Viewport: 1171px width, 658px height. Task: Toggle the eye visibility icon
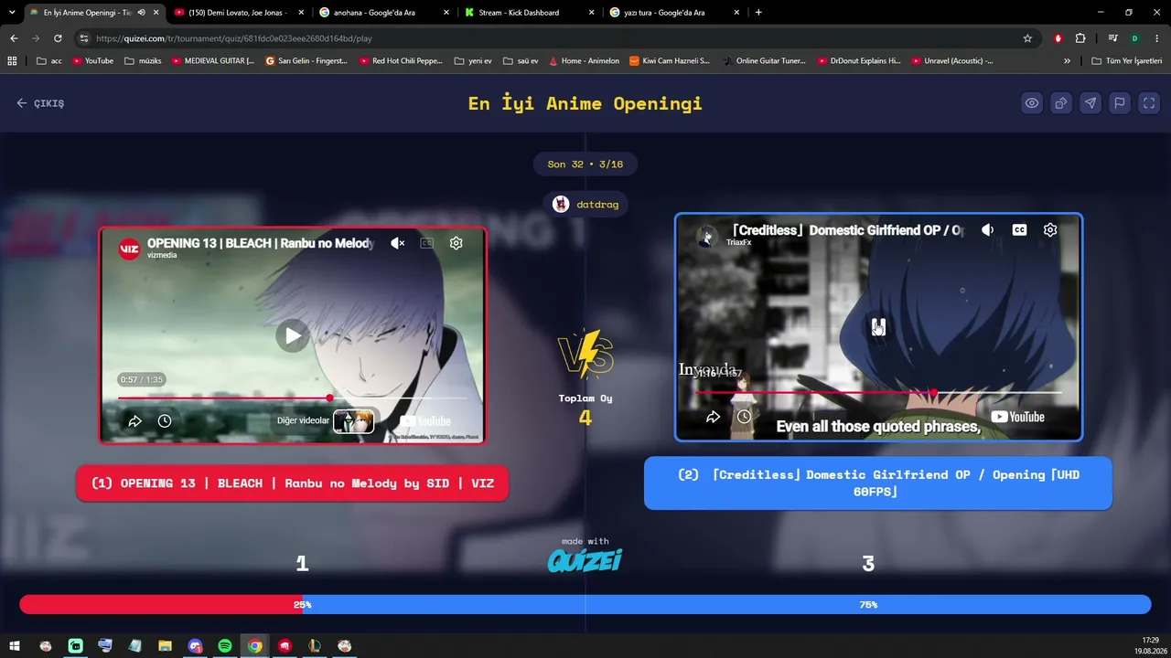pos(1032,103)
